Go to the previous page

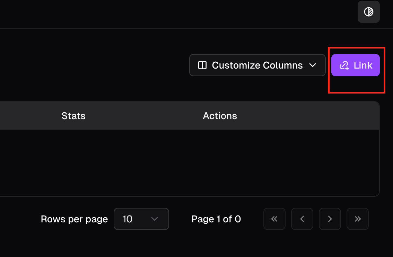click(x=302, y=219)
